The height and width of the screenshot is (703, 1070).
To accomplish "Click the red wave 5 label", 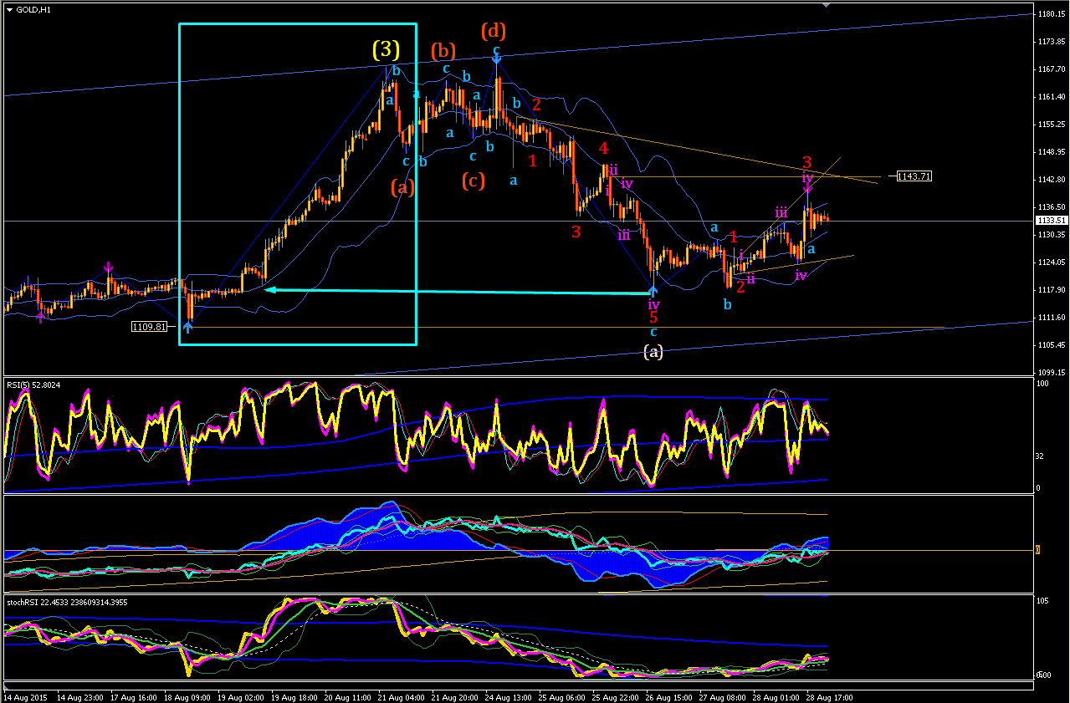I will click(653, 318).
